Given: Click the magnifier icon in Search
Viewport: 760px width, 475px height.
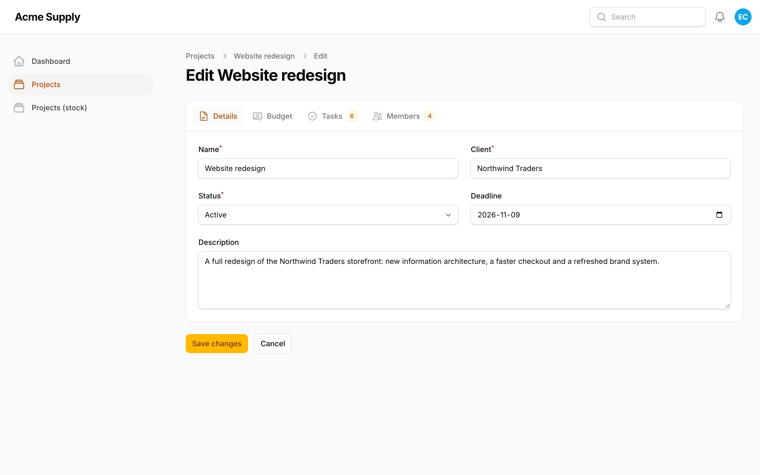Looking at the screenshot, I should 601,17.
